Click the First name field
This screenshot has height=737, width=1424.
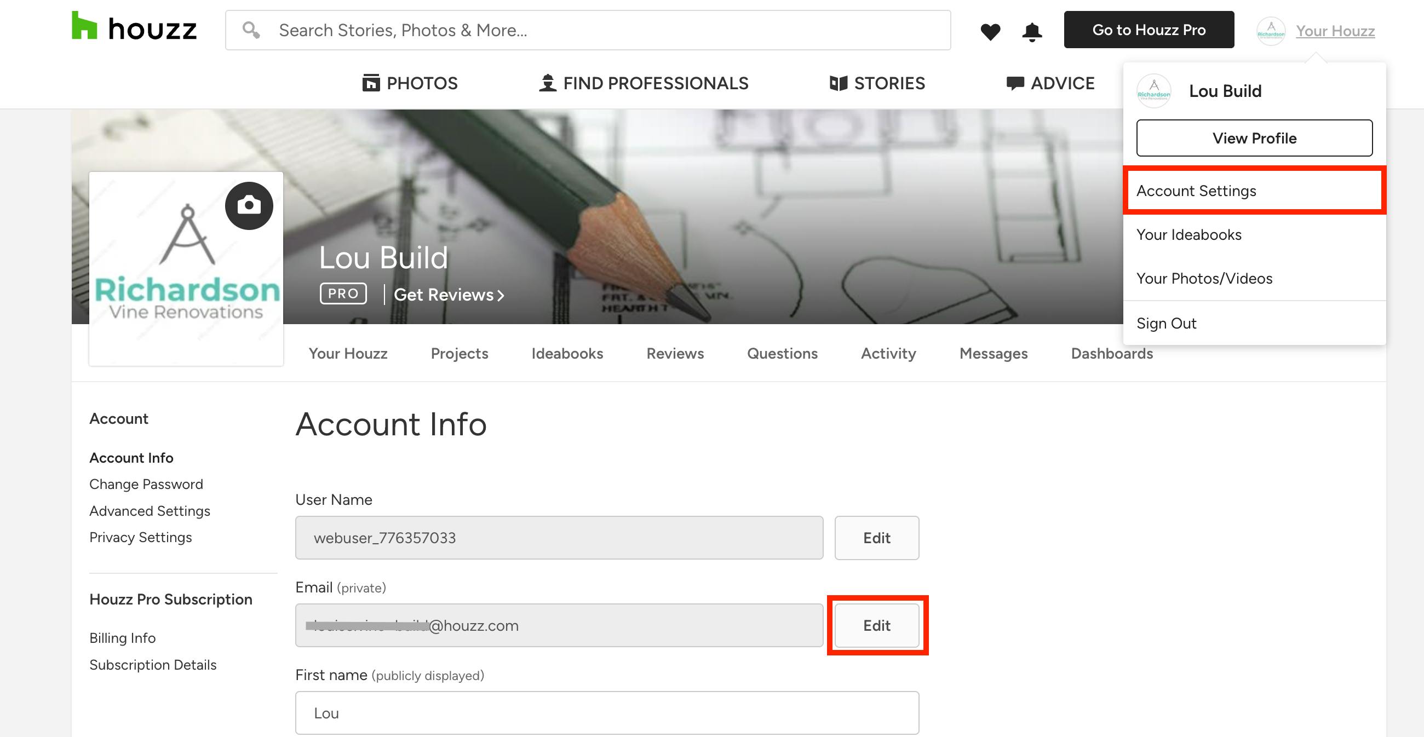[x=607, y=713]
